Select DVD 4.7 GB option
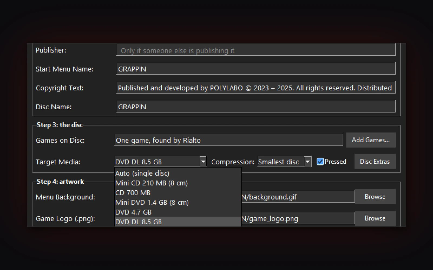Viewport: 433px width, 270px height. [x=178, y=212]
